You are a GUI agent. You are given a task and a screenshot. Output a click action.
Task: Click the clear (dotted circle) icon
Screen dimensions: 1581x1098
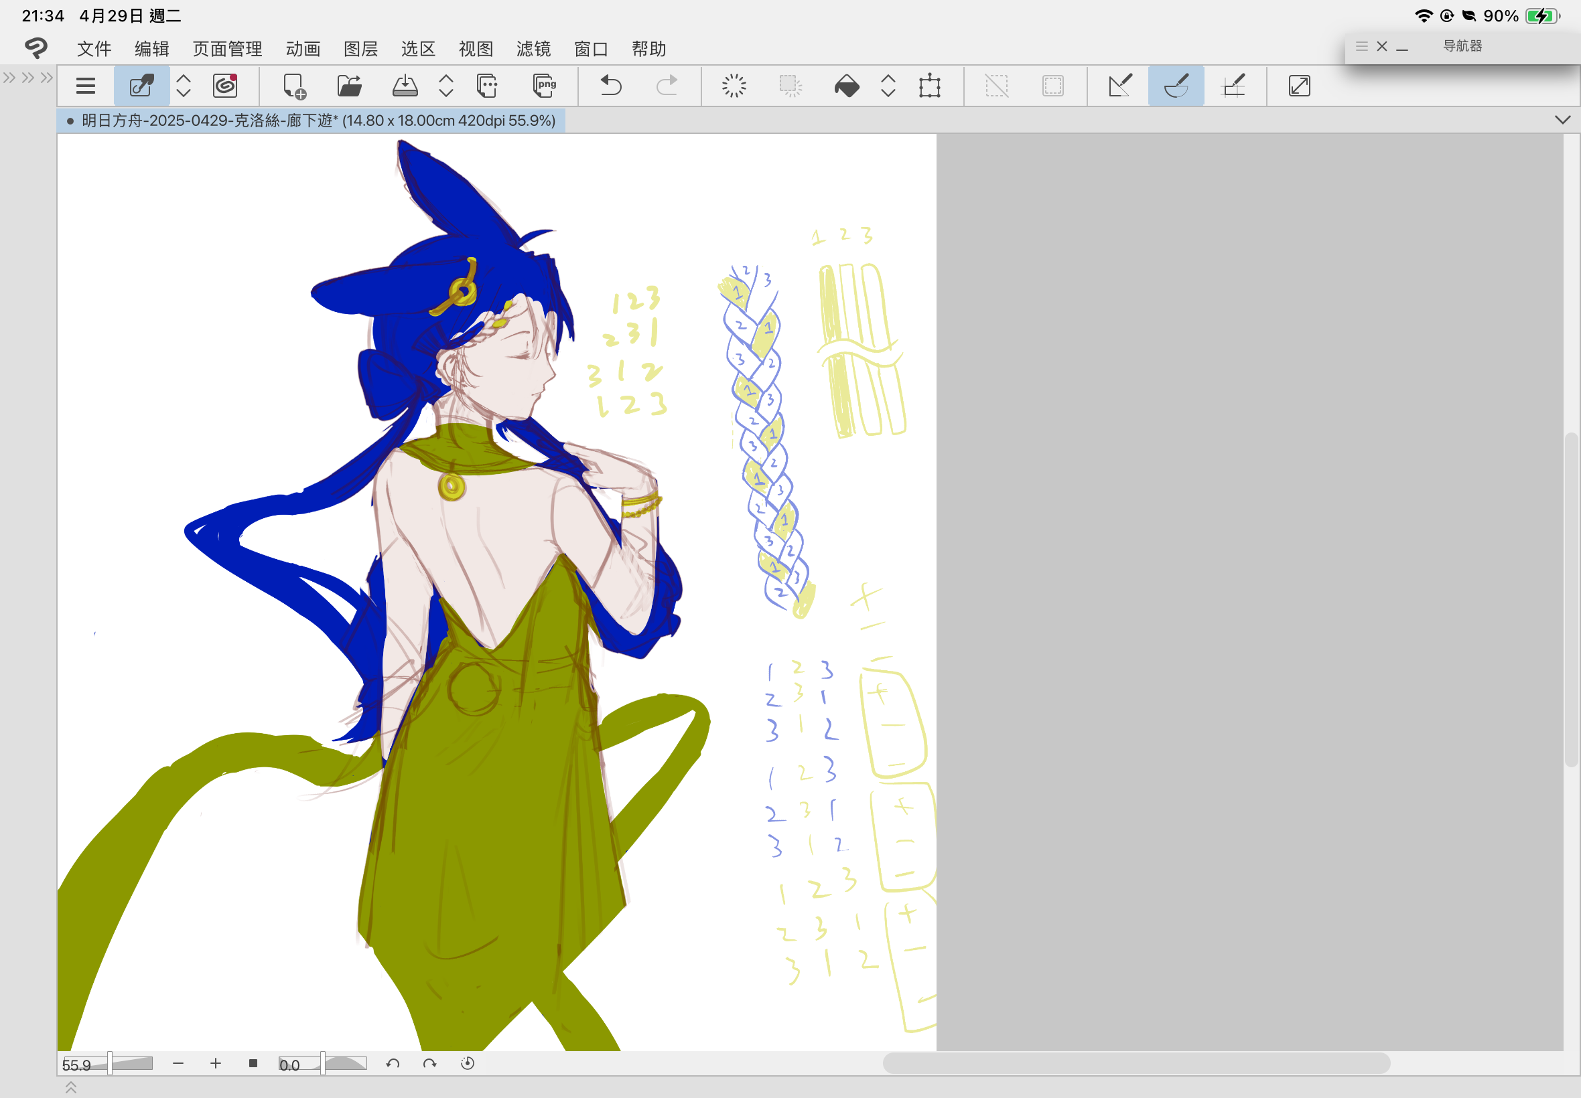[734, 86]
